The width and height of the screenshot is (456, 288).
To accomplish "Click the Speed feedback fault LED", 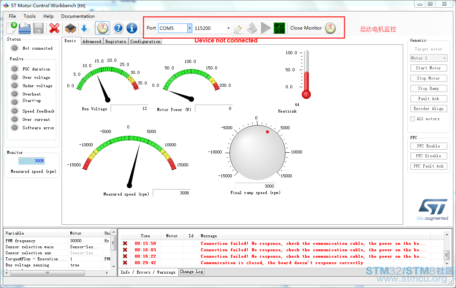I will pos(15,111).
